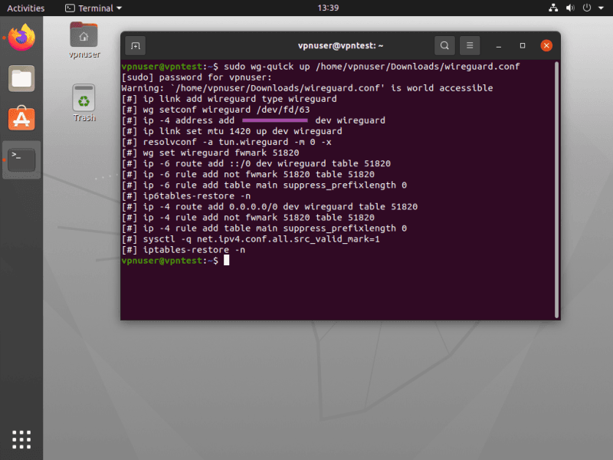Viewport: 613px width, 460px height.
Task: Open the Activities overview
Action: coord(25,8)
